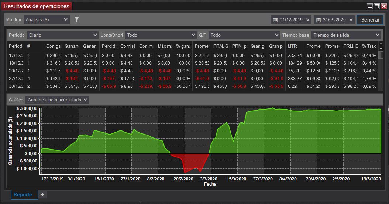389x204 pixels.
Task: Add a new tab with the plus icon
Action: [42, 194]
